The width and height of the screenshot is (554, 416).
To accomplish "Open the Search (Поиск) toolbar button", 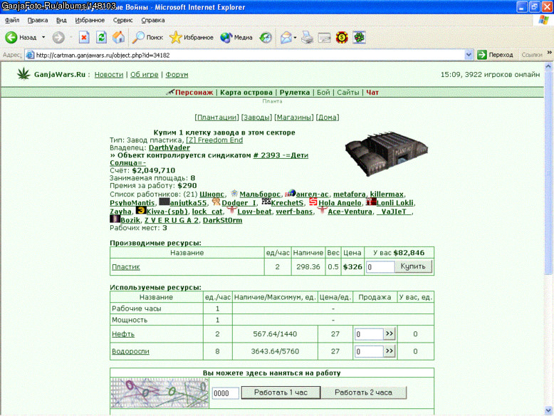I will [147, 37].
